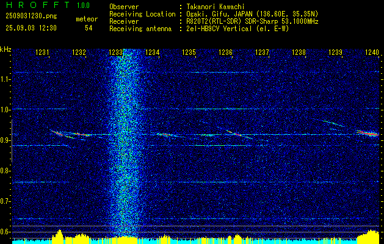Click time marker 1239

(x=335, y=52)
